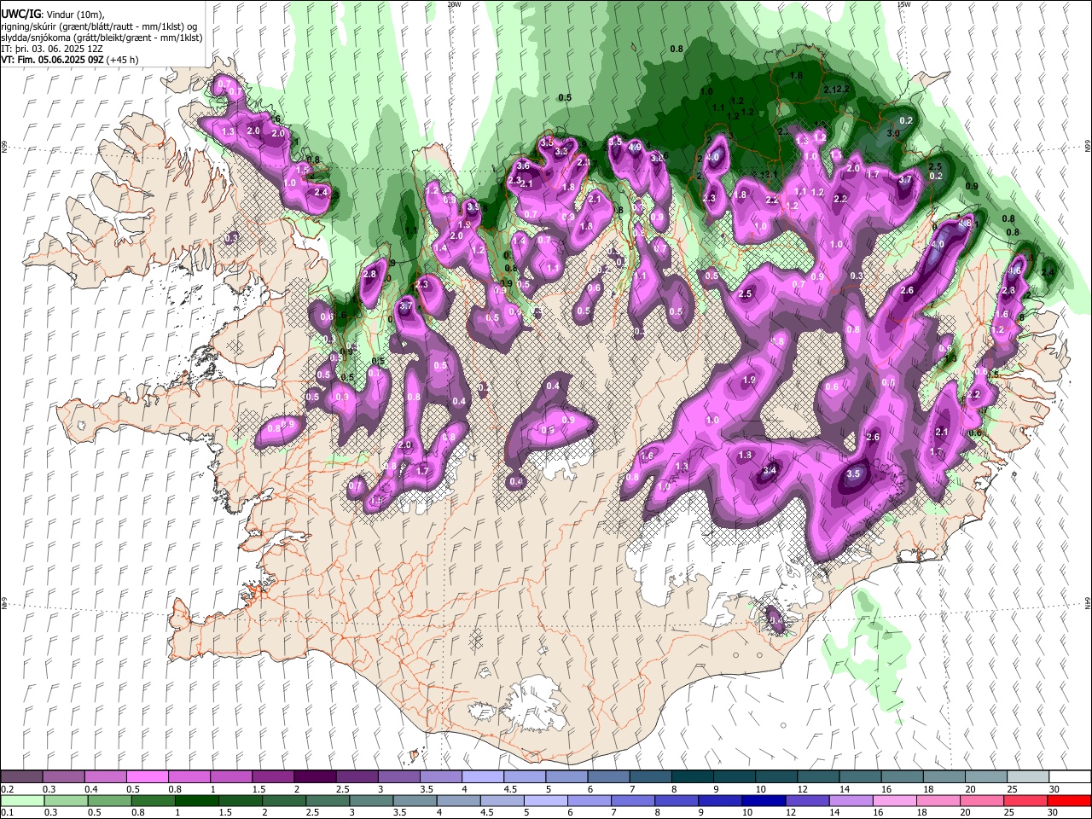Click the 'slydda/snjókoma' legend description line

coord(102,38)
